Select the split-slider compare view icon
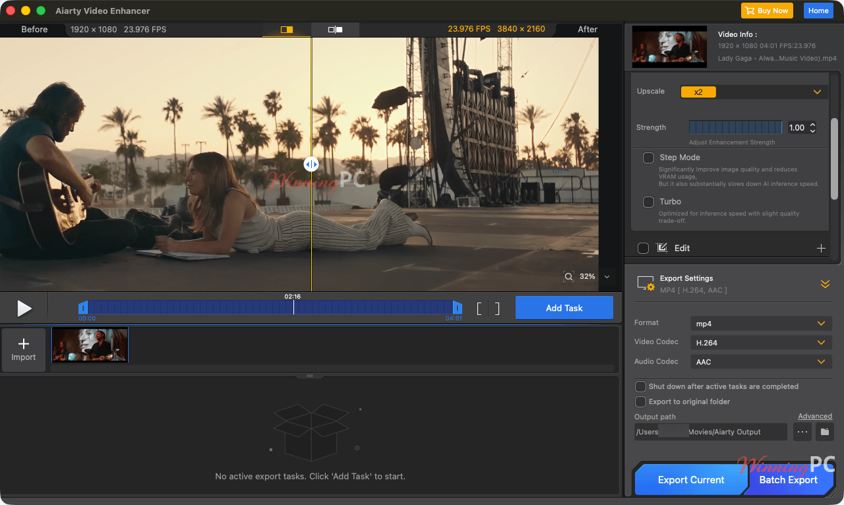 coord(286,30)
